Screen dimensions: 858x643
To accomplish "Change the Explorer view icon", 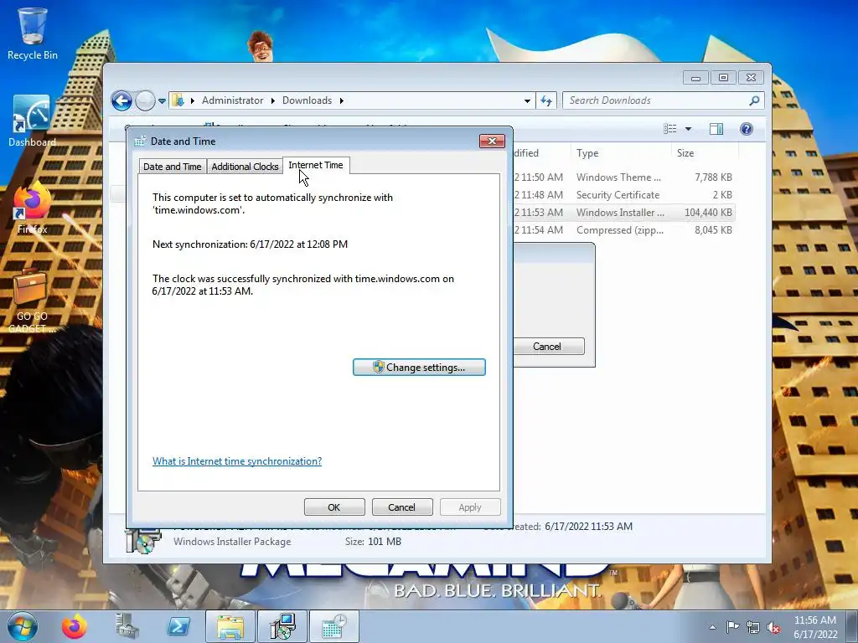I will coord(669,128).
